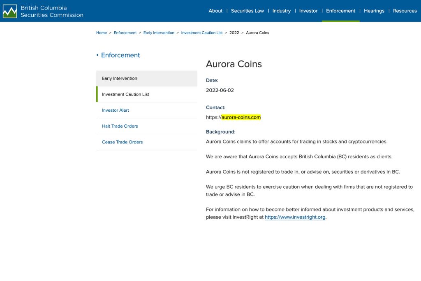
Task: Open the Industry menu
Action: pyautogui.click(x=281, y=11)
